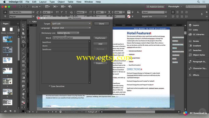Open the Preflight off dropdown
The image size is (209, 118).
point(99,112)
